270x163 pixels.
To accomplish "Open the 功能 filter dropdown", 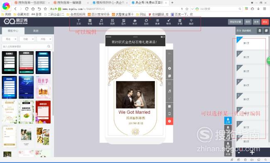I will point(27,39).
